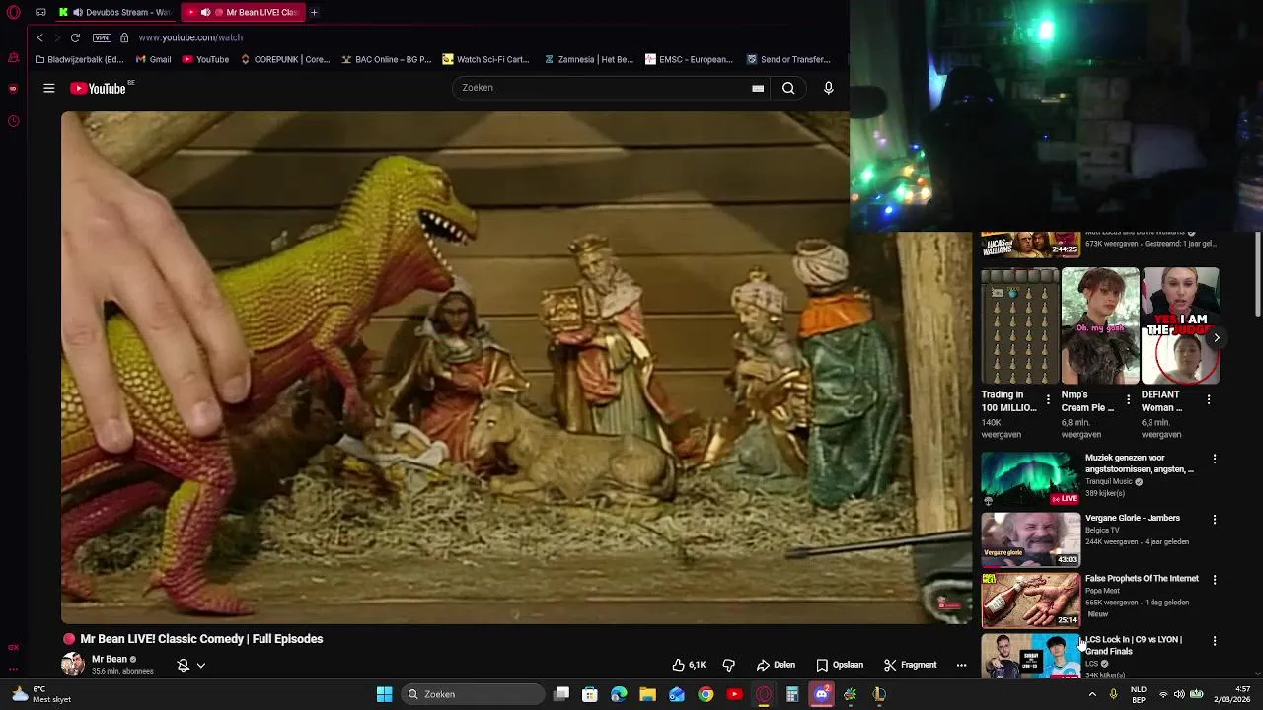Open the Mr Bean channel avatar
The height and width of the screenshot is (710, 1263).
(73, 664)
